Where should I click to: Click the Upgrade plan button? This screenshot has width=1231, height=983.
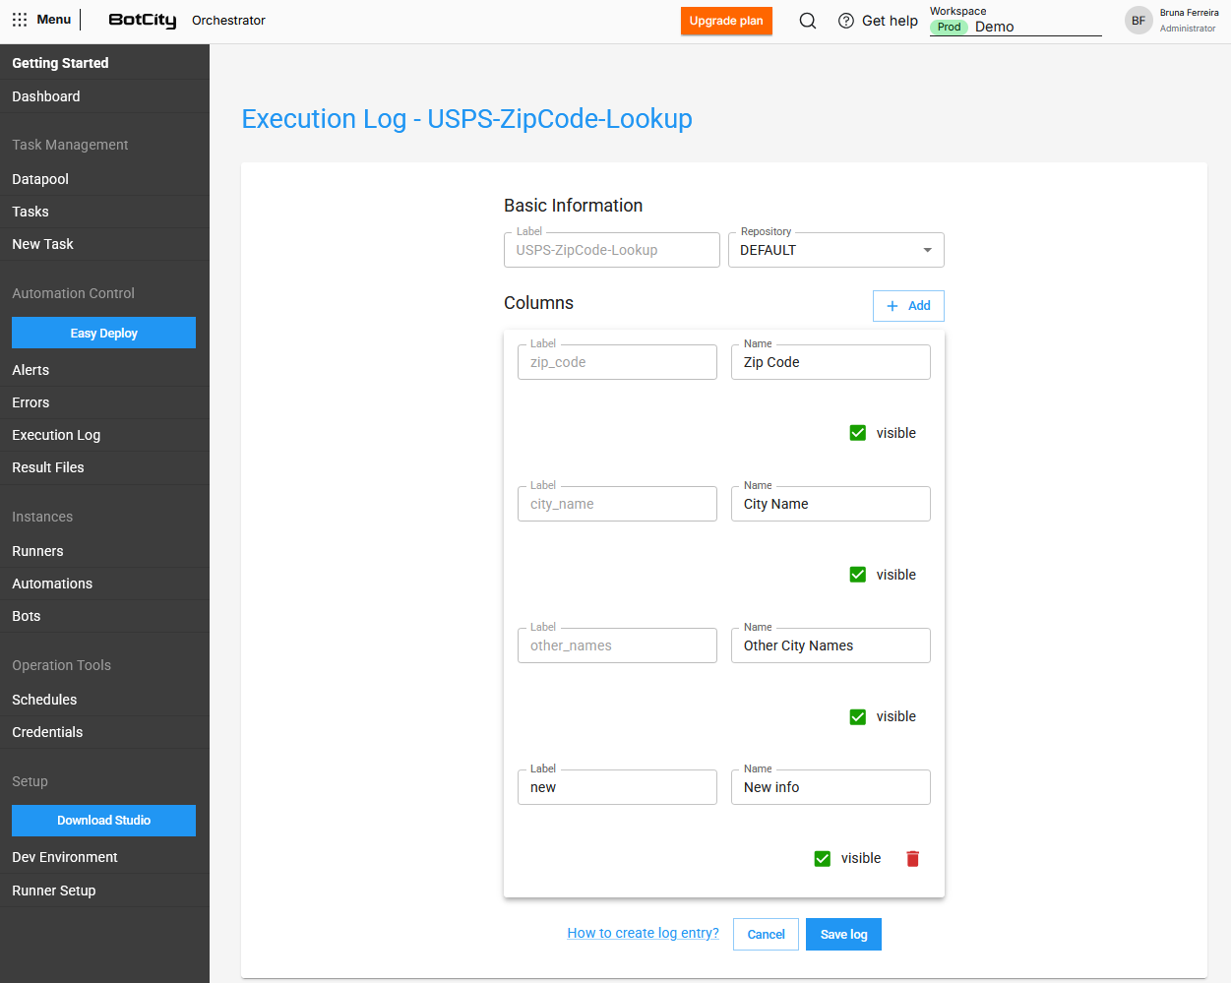726,21
